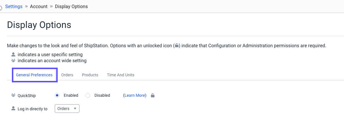
Task: Open the Learn More link for QuickShip
Action: [x=135, y=95]
